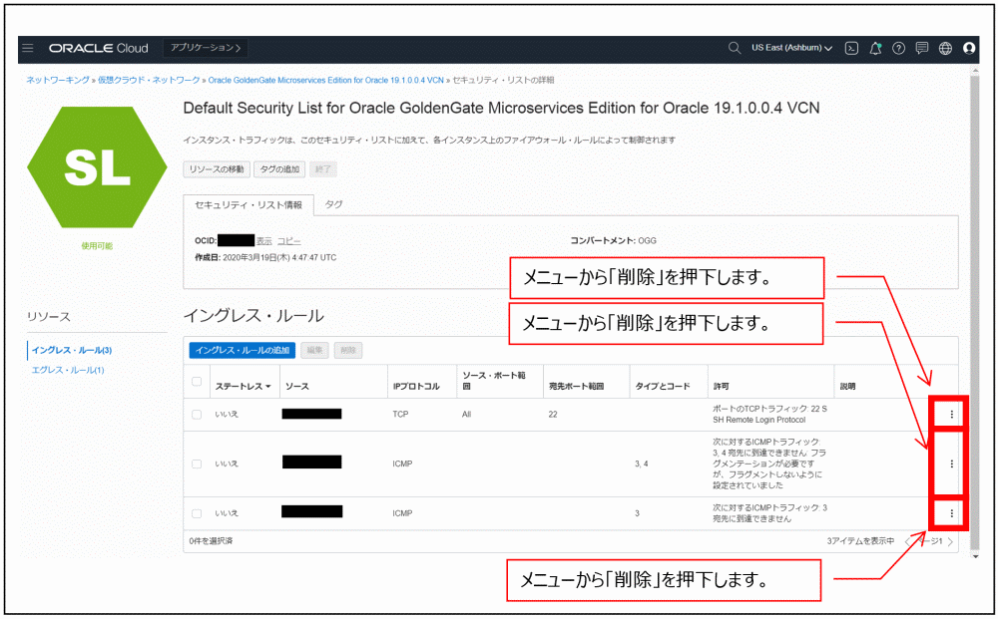The width and height of the screenshot is (998, 619).
Task: Open the language globe icon
Action: pyautogui.click(x=946, y=48)
